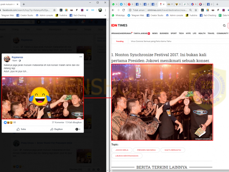Viewport: 229px width, 172px height.
Task: Open the HYPE section
Action: (188, 33)
